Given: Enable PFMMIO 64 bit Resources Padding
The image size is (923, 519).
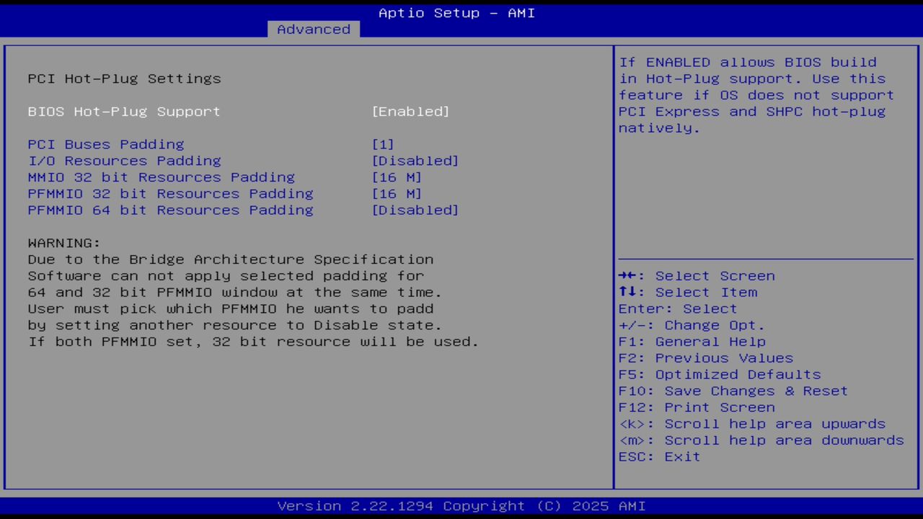Looking at the screenshot, I should (x=170, y=210).
